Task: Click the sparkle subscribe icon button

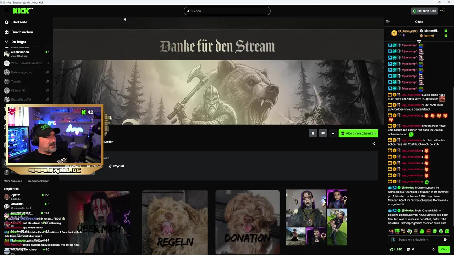Action: pos(333,133)
